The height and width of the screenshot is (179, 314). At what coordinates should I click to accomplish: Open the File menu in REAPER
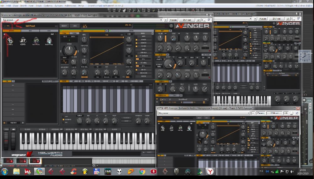point(2,6)
